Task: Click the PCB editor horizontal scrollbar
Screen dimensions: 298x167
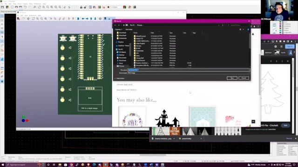Action: (153, 155)
